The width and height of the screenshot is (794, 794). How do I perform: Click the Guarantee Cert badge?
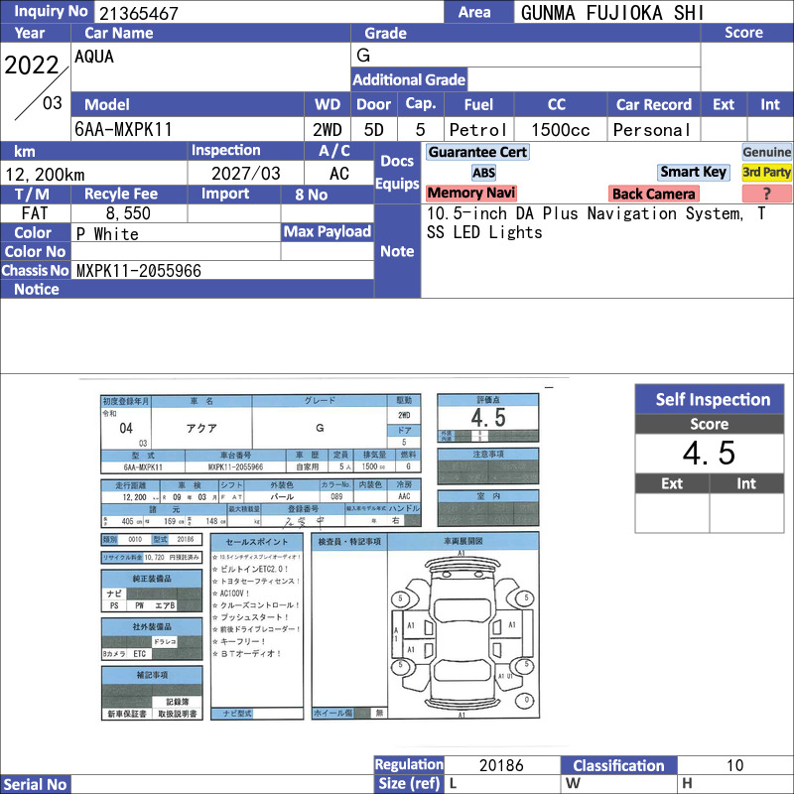(477, 152)
